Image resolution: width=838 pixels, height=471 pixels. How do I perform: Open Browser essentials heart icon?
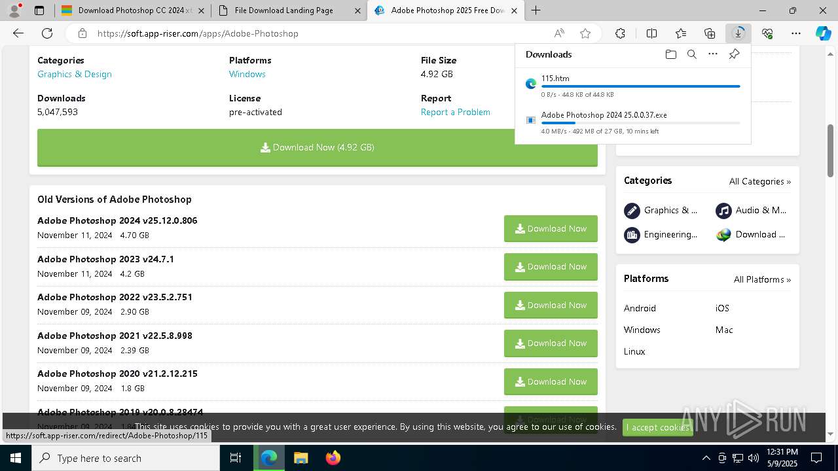767,33
